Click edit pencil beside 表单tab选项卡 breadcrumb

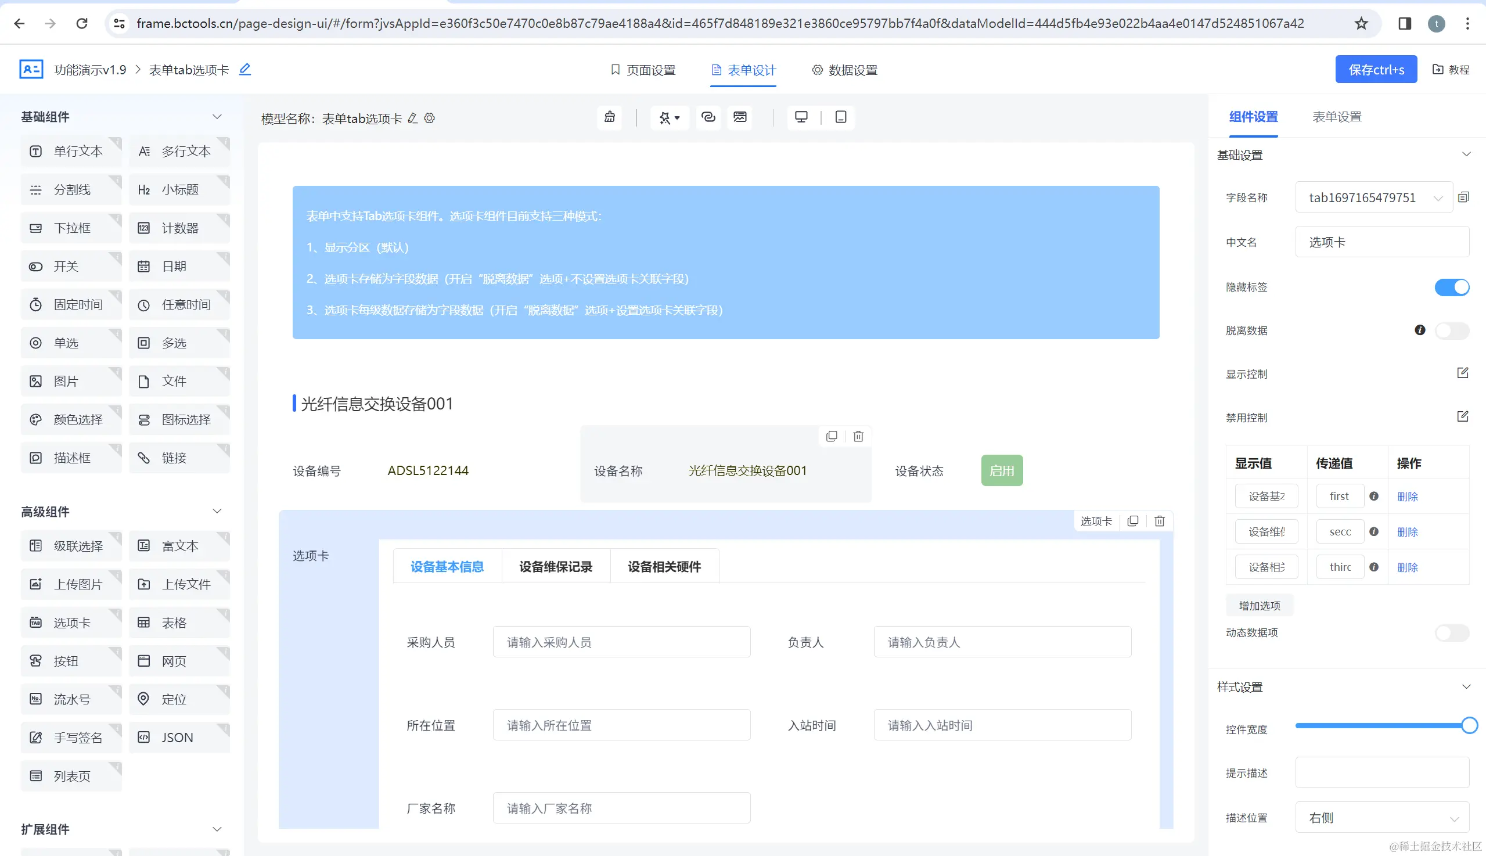coord(245,69)
